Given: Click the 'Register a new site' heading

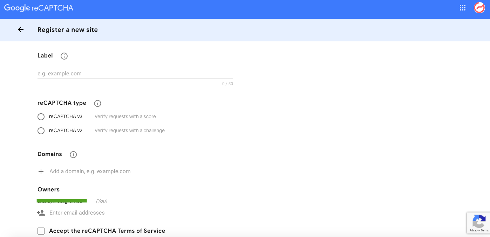Looking at the screenshot, I should [68, 30].
